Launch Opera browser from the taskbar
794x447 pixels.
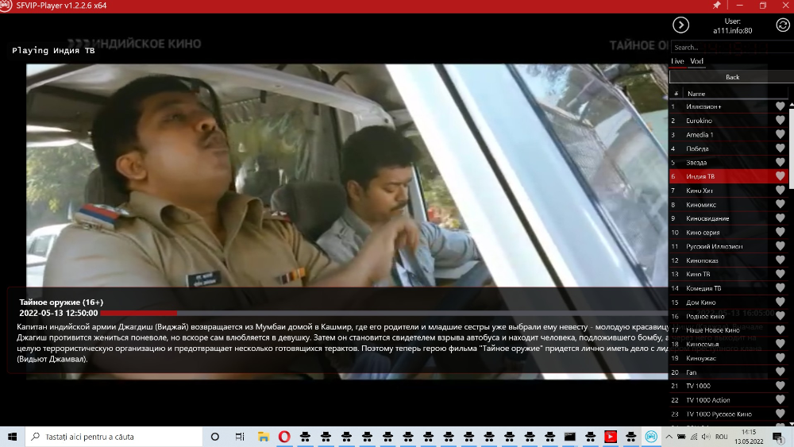point(284,437)
